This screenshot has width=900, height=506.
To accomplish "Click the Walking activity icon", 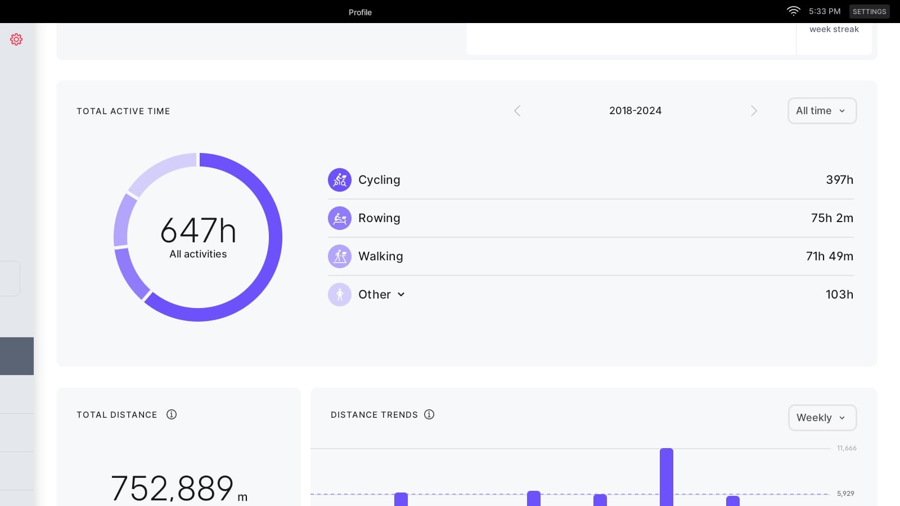I will click(340, 256).
